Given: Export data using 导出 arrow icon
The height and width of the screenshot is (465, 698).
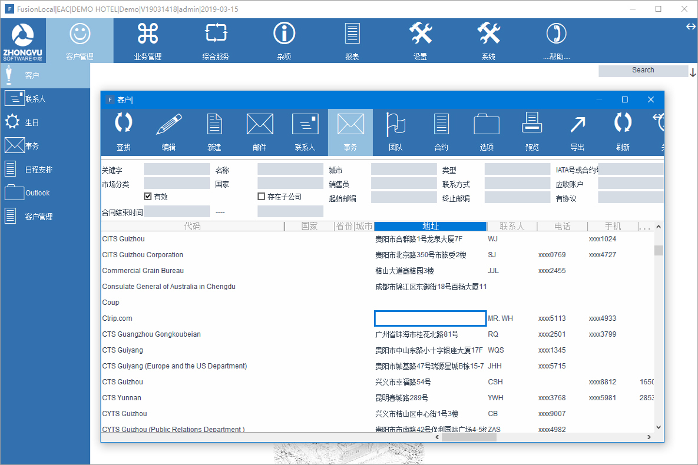Looking at the screenshot, I should point(577,132).
